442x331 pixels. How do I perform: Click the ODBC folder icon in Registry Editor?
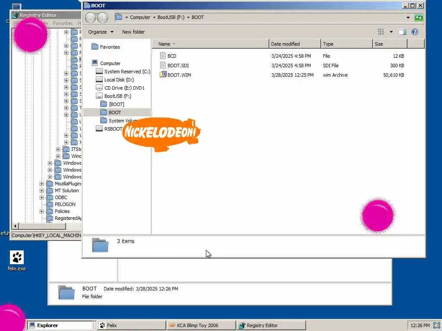(x=50, y=197)
